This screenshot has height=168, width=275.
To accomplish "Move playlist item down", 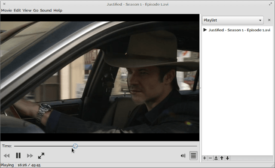I will pyautogui.click(x=227, y=158).
